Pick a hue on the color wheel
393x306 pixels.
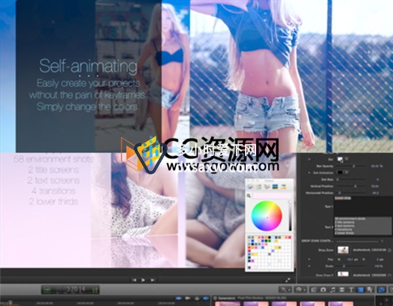[x=267, y=216]
